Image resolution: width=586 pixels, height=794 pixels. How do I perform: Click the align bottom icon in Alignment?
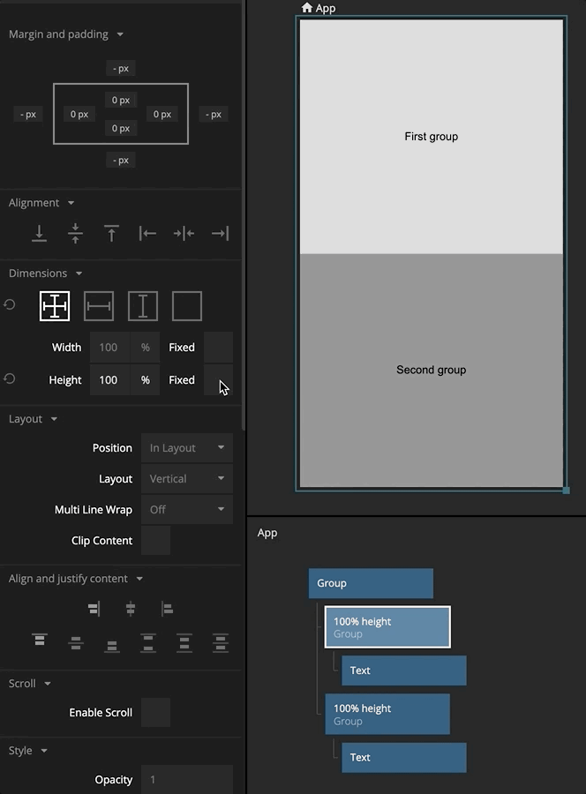click(39, 234)
